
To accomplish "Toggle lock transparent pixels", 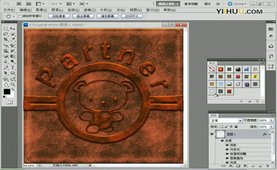I will click(221, 127).
